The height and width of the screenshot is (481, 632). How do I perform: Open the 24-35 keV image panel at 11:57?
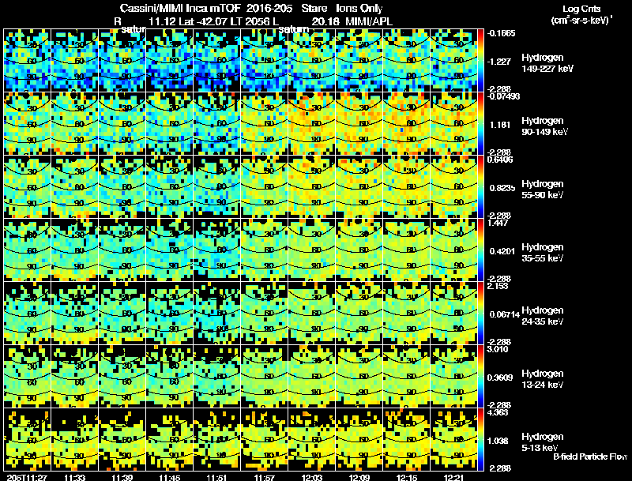265,314
